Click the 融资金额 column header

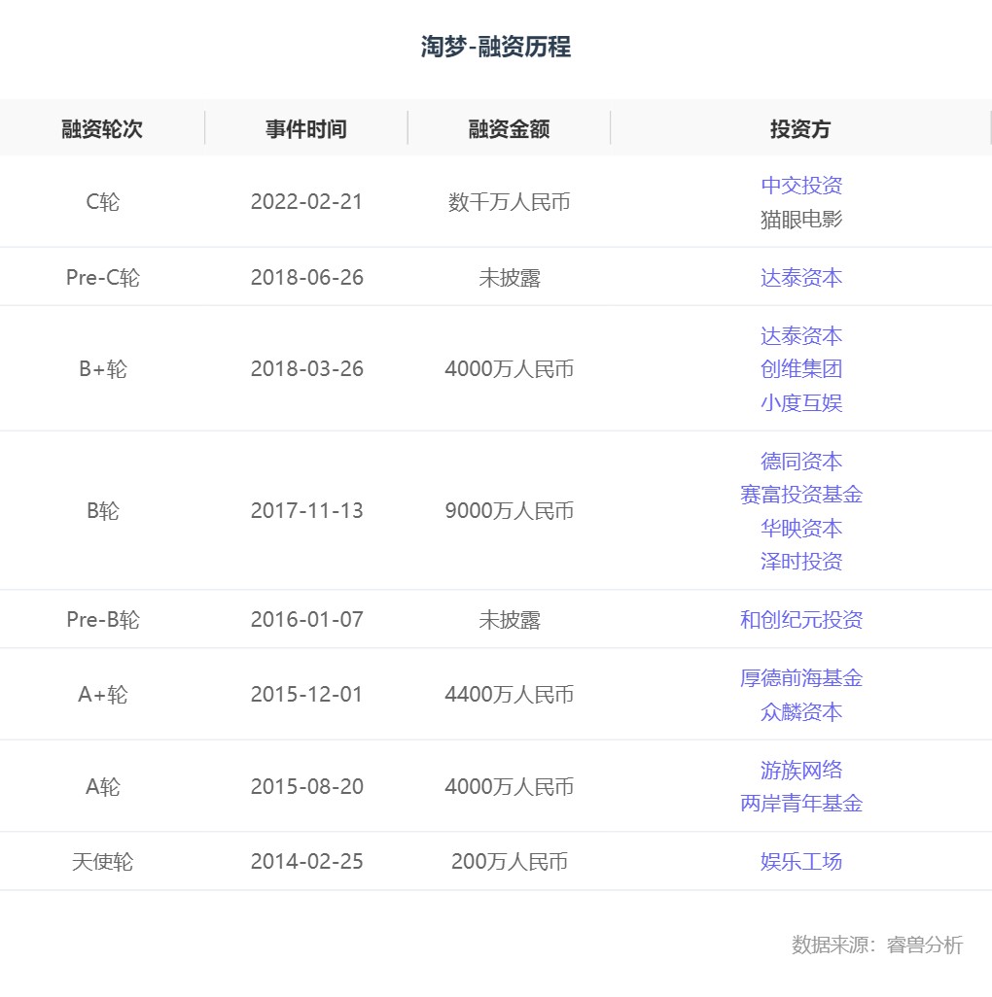click(x=509, y=129)
